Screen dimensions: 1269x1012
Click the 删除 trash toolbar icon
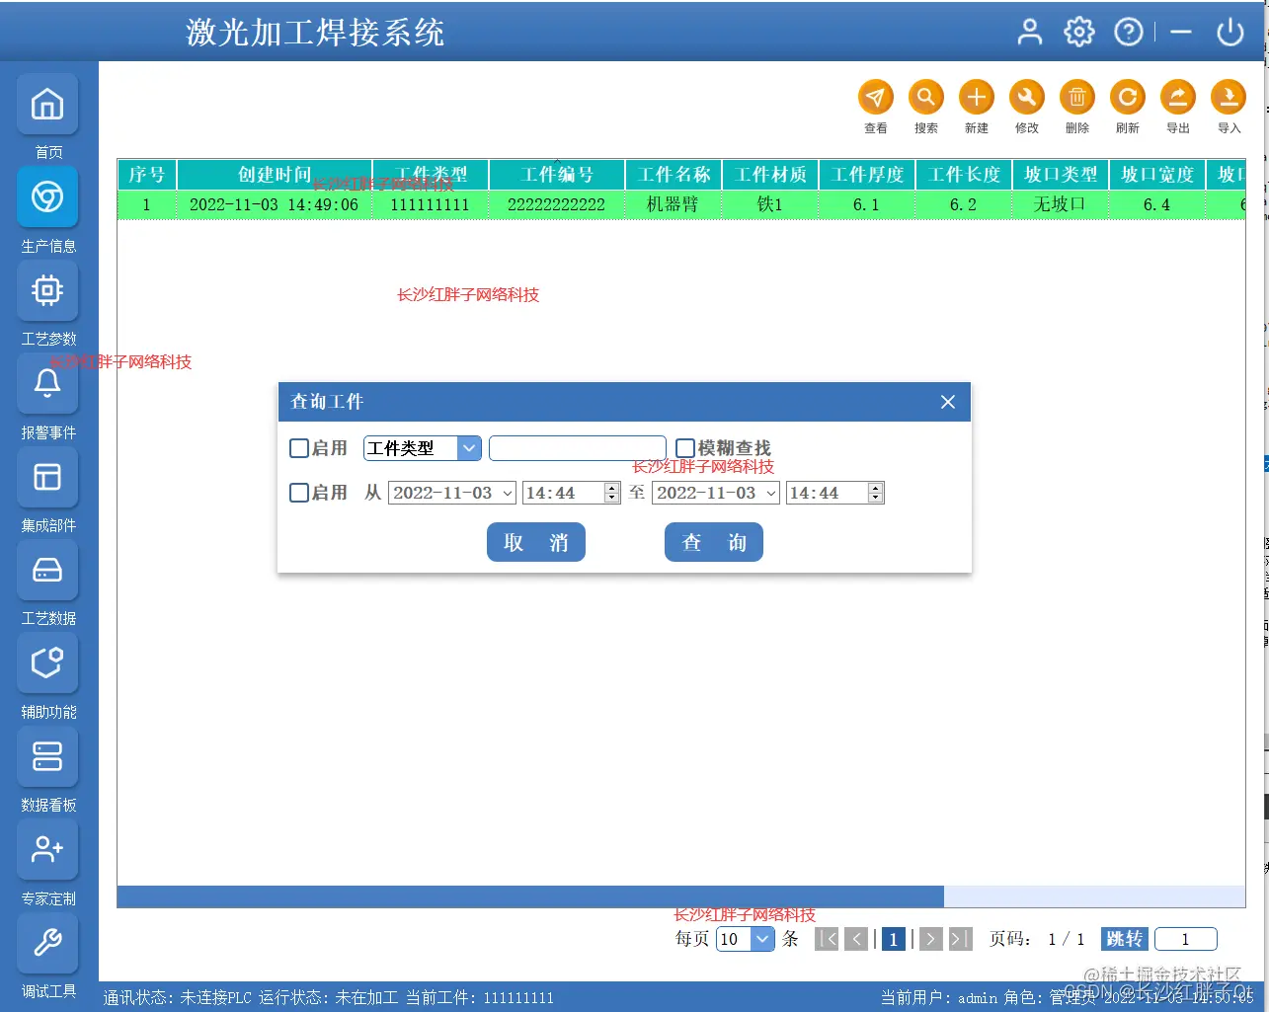coord(1077,98)
